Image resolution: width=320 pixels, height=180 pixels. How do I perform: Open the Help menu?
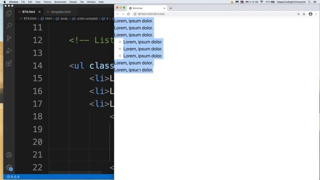[x=101, y=2]
